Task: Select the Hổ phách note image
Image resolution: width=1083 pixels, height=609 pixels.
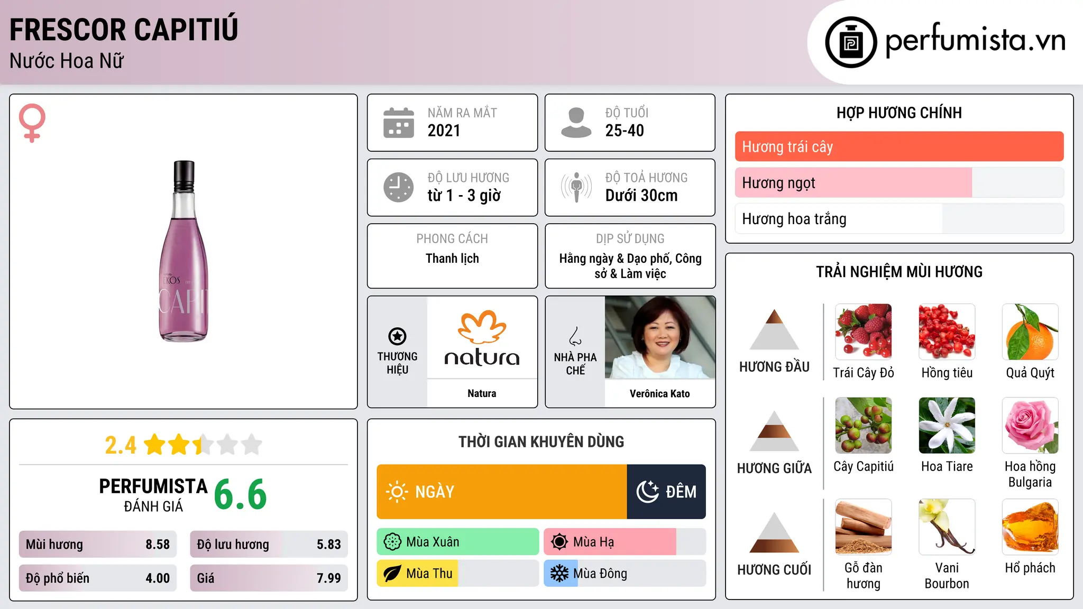Action: pyautogui.click(x=1030, y=527)
